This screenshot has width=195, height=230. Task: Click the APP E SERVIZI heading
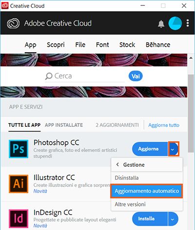pos(26,107)
